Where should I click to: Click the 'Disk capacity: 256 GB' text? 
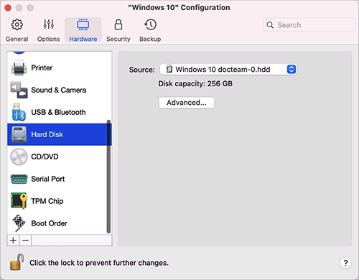195,83
